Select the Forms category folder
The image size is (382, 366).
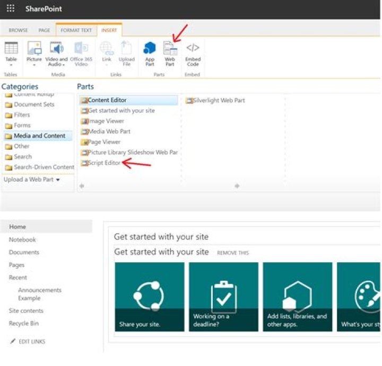coord(18,125)
